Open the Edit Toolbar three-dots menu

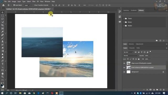click(2, 80)
